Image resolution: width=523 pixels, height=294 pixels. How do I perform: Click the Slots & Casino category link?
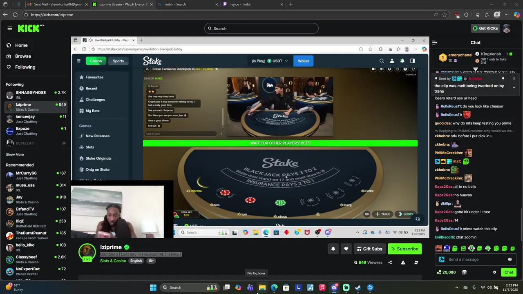[x=113, y=261]
